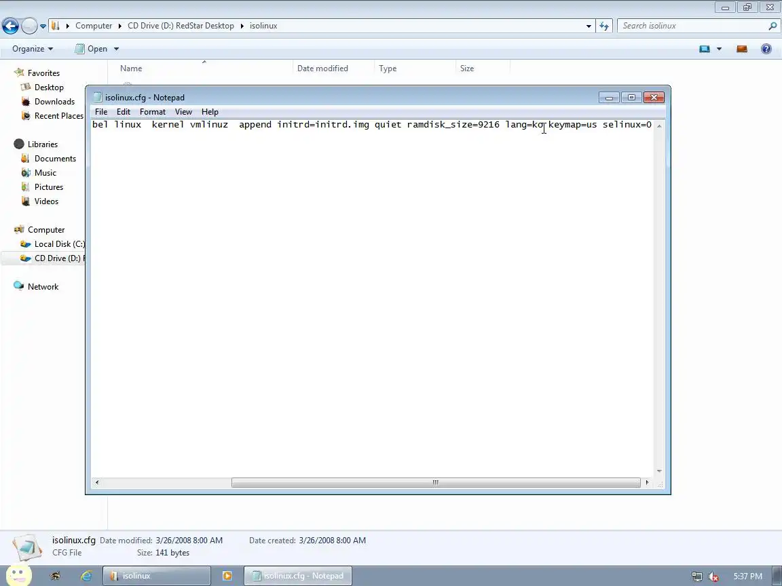Click the muted volume tray icon
Viewport: 782px width, 586px height.
[x=713, y=577]
